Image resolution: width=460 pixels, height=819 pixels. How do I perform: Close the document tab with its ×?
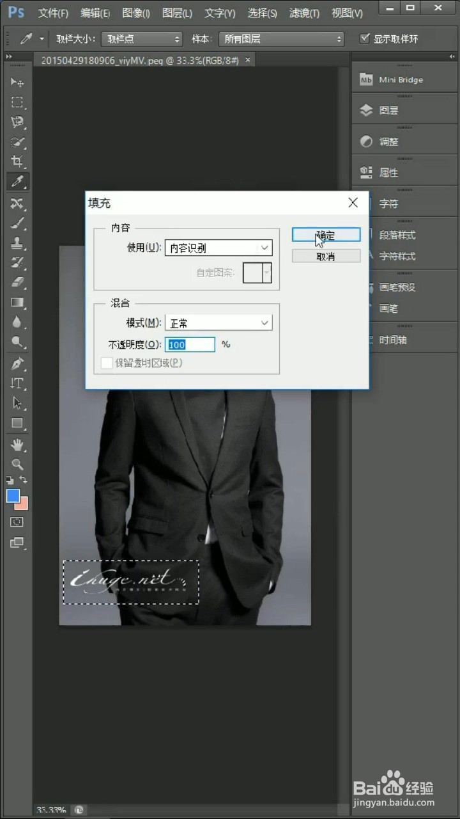248,60
